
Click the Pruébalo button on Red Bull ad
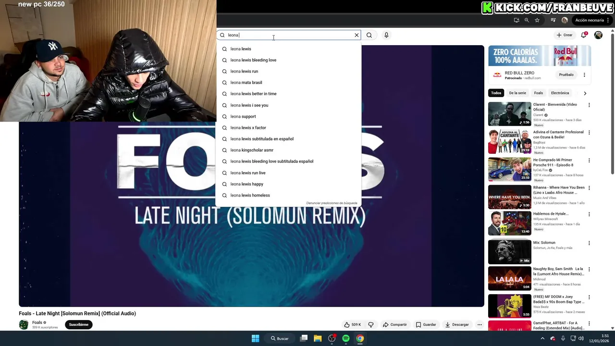566,75
